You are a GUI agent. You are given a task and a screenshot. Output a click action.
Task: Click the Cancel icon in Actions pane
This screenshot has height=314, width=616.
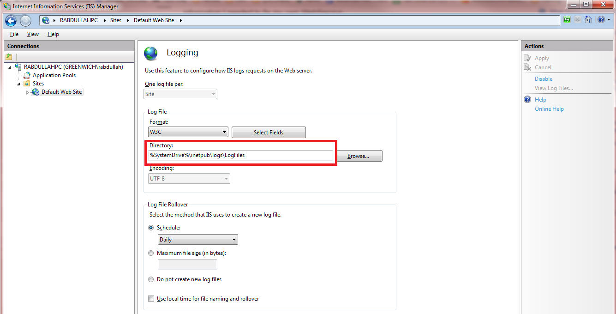point(528,67)
